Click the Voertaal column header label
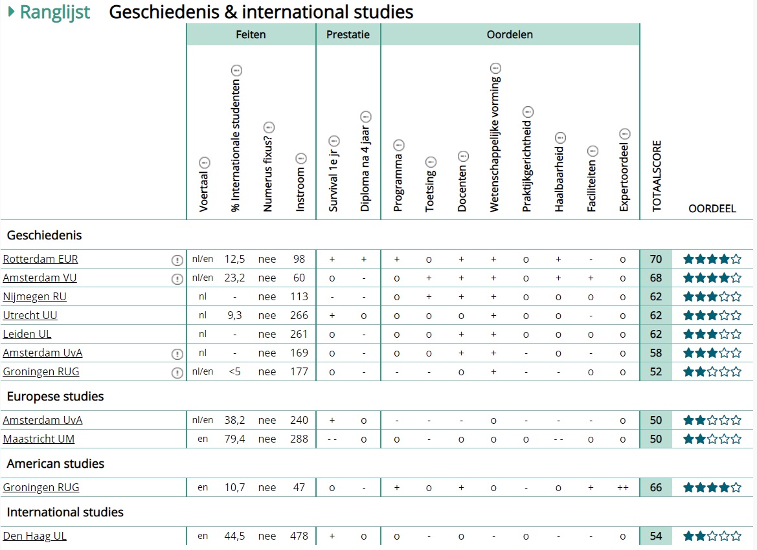The image size is (757, 550). [x=204, y=192]
